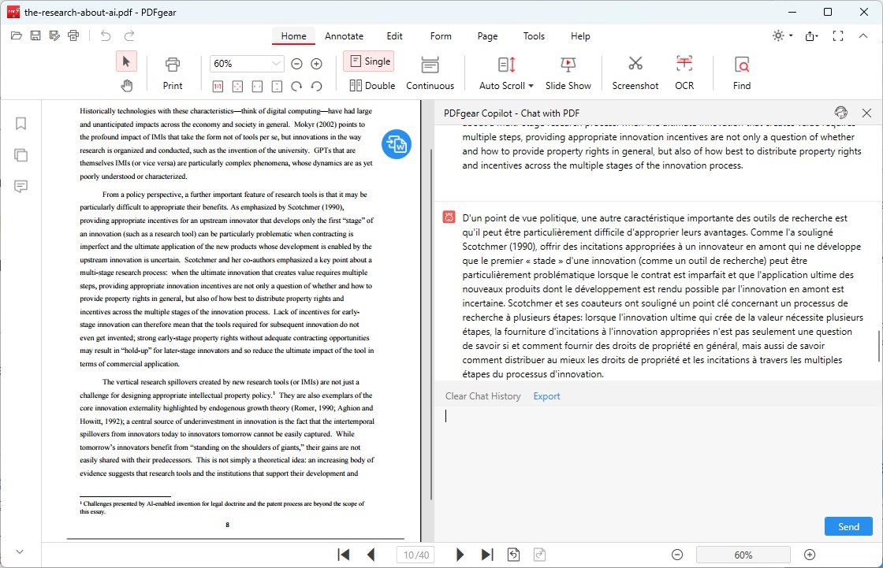Toggle Double page view

371,86
